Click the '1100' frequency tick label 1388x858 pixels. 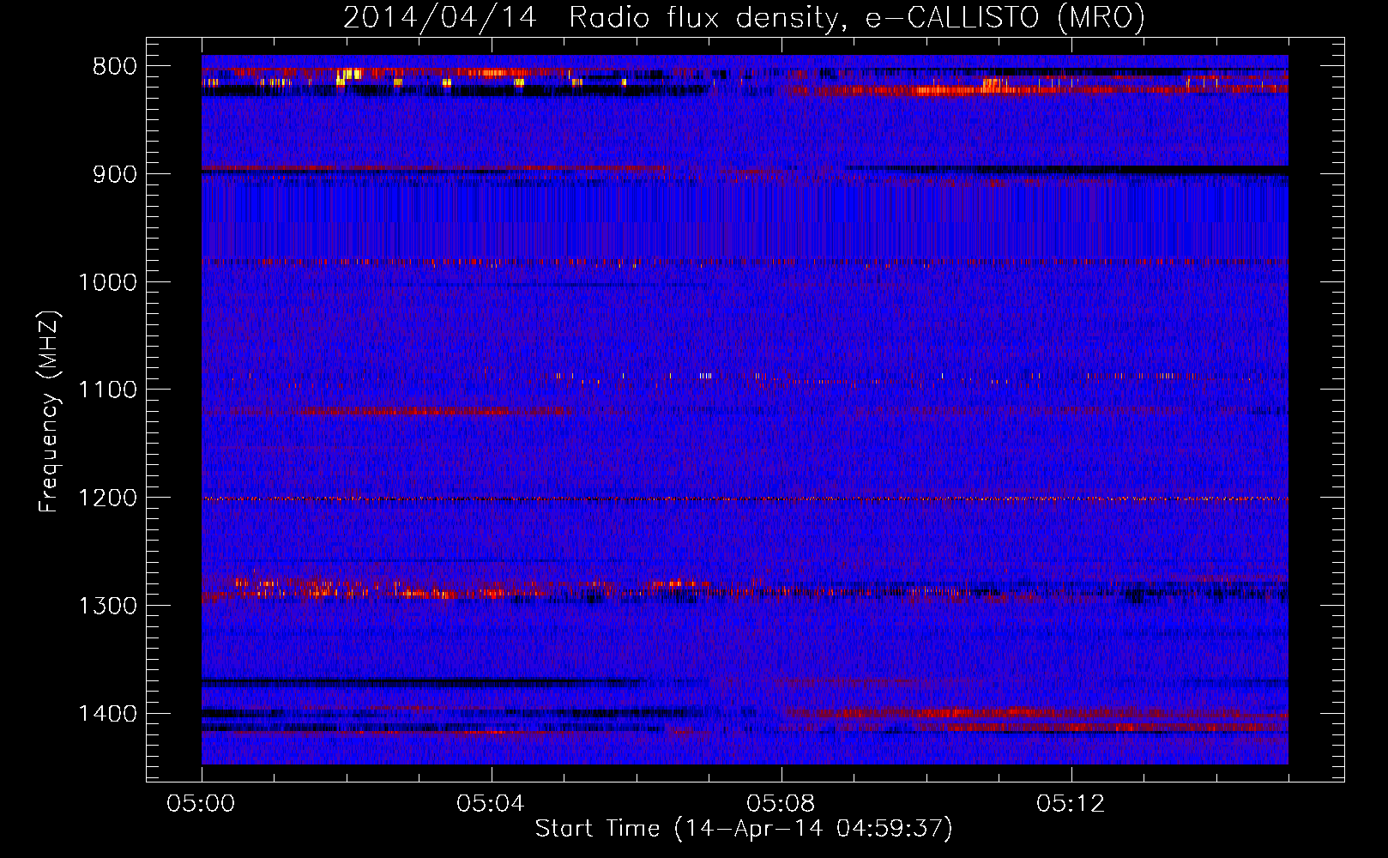[x=107, y=390]
